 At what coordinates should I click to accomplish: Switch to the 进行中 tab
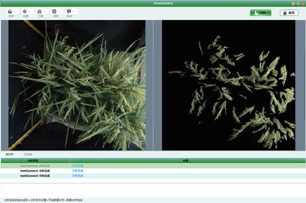tap(10, 154)
